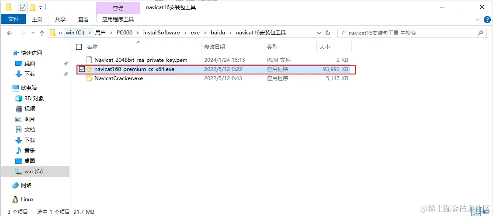
Task: Click the 图片 picture icon
Action: tap(19, 119)
